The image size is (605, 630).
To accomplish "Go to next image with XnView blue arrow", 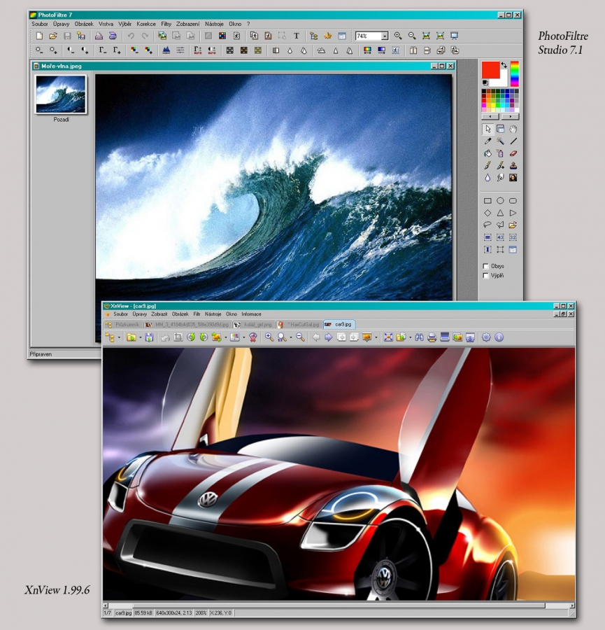I will tap(329, 337).
